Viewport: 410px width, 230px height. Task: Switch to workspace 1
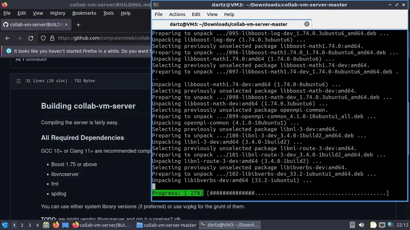coord(14,225)
